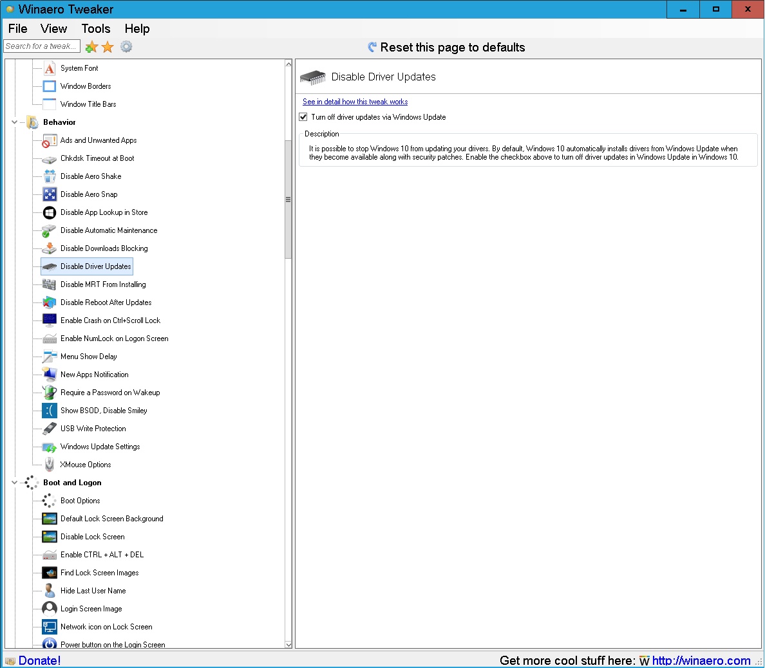The image size is (765, 668).
Task: Click the Disable Downloads Blocking icon
Action: tap(50, 248)
